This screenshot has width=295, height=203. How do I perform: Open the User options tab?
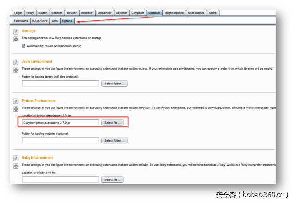(196, 13)
